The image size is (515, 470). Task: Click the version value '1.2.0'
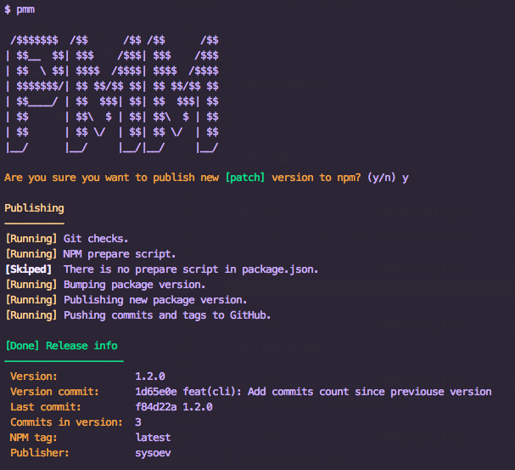pyautogui.click(x=150, y=377)
